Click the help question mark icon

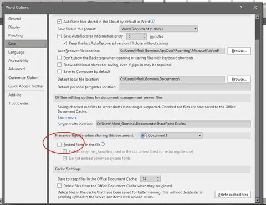(x=241, y=8)
